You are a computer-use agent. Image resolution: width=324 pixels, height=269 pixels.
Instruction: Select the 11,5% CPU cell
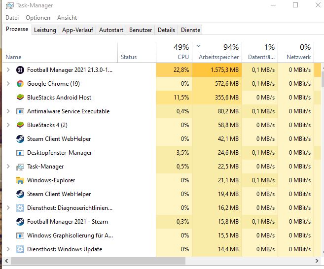click(174, 98)
